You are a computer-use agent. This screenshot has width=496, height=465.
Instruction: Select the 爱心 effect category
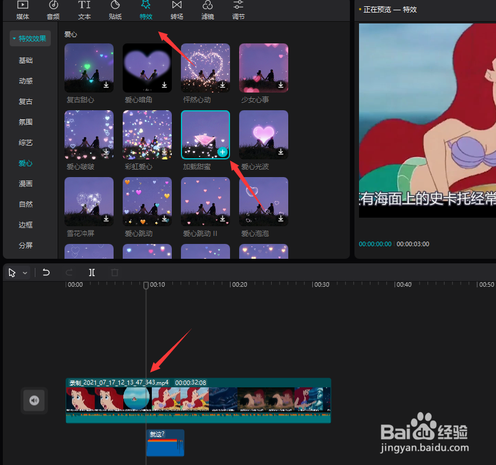click(x=26, y=163)
